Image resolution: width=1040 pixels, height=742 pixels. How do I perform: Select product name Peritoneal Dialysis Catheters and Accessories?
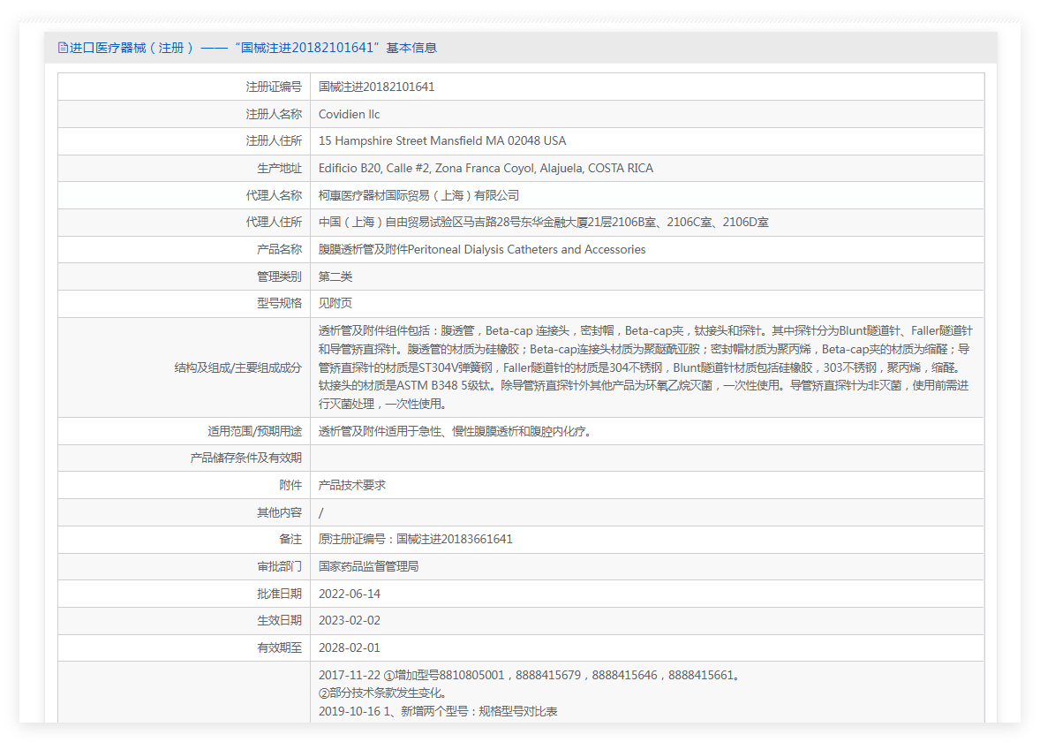pos(527,250)
